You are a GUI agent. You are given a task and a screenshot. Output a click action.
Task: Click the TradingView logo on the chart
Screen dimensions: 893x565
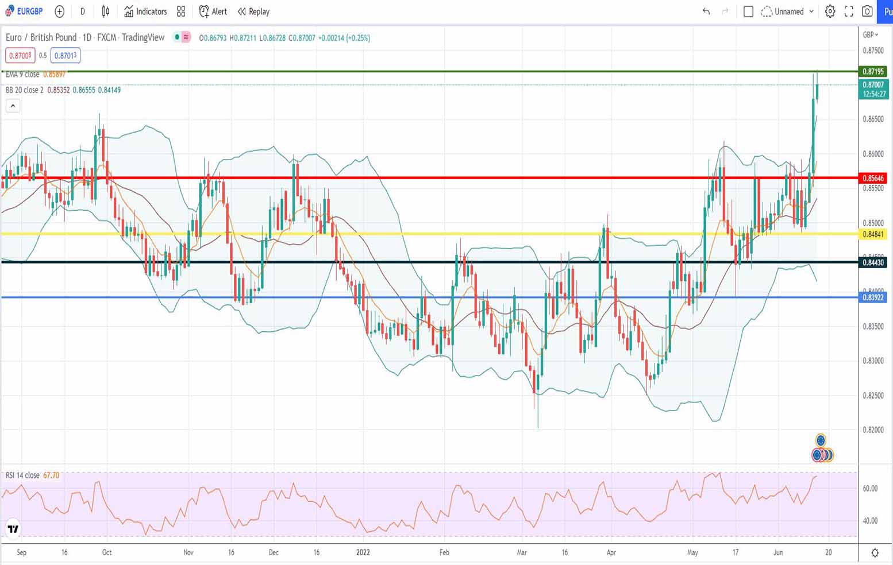click(x=13, y=529)
